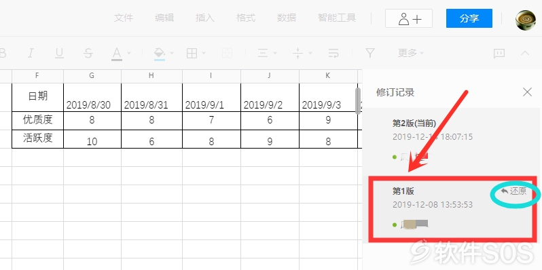The width and height of the screenshot is (542, 270).
Task: Select the 日期 cell
Action: tap(37, 97)
